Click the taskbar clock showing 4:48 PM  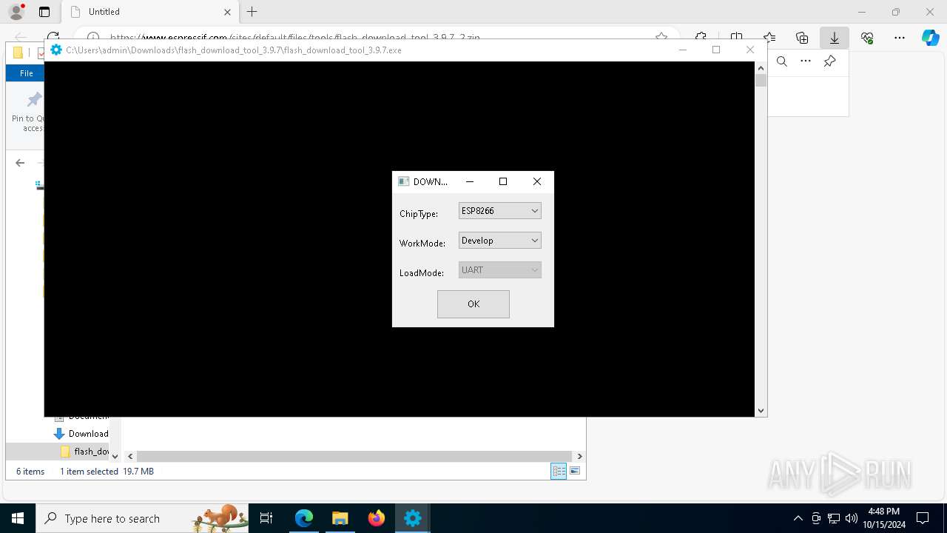pyautogui.click(x=884, y=518)
